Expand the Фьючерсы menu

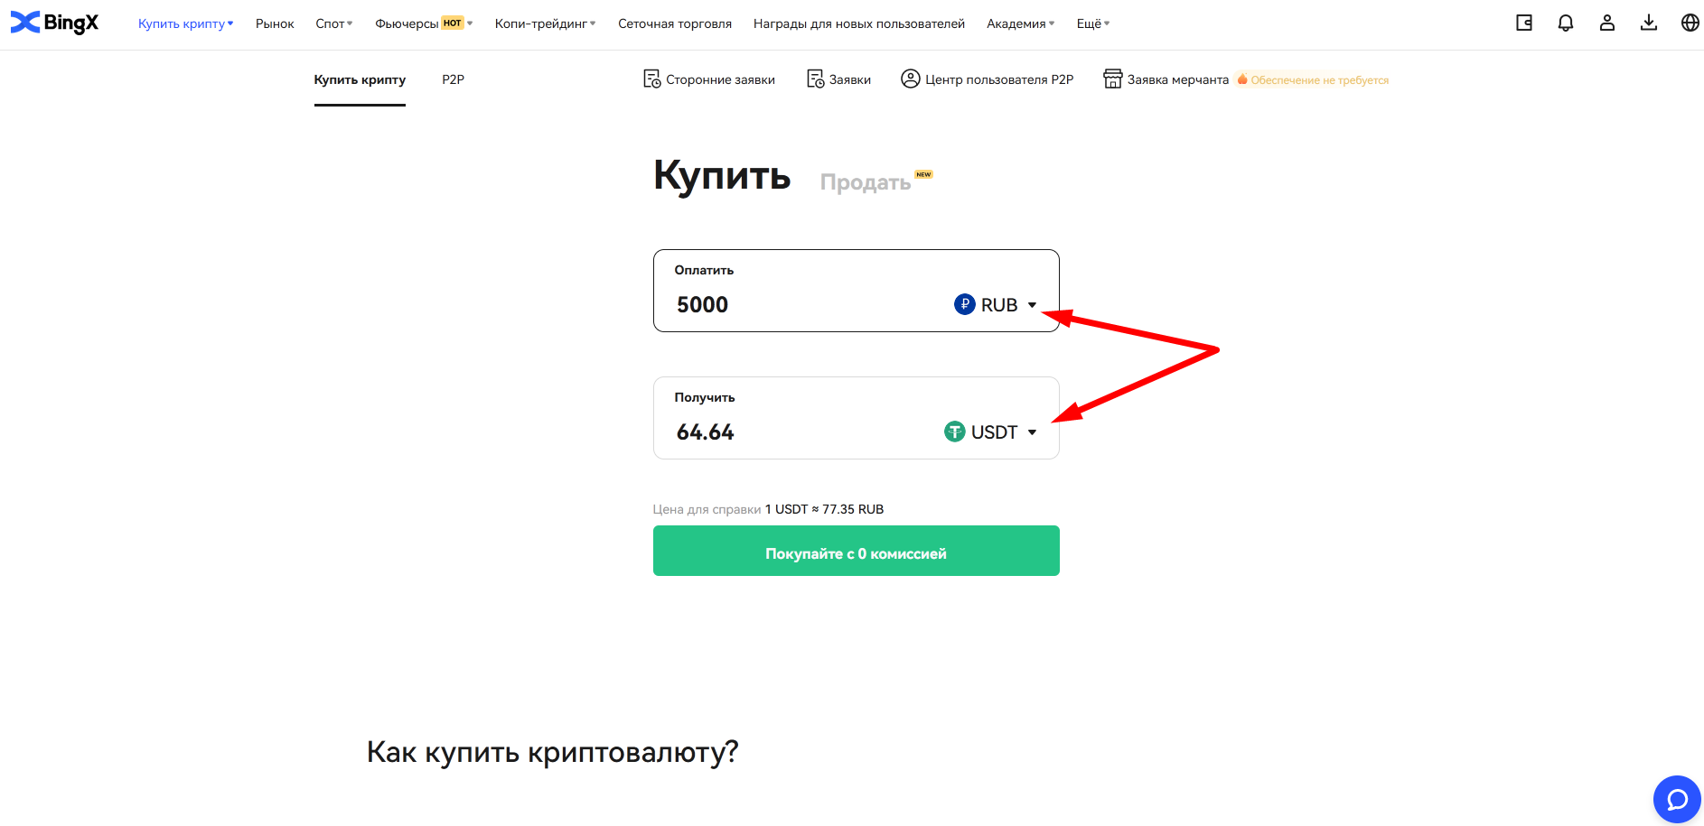tap(424, 23)
